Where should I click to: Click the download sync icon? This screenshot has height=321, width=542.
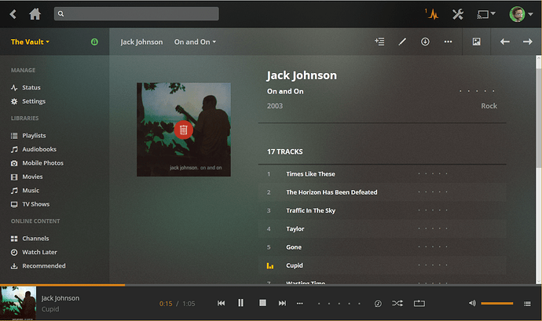(425, 42)
